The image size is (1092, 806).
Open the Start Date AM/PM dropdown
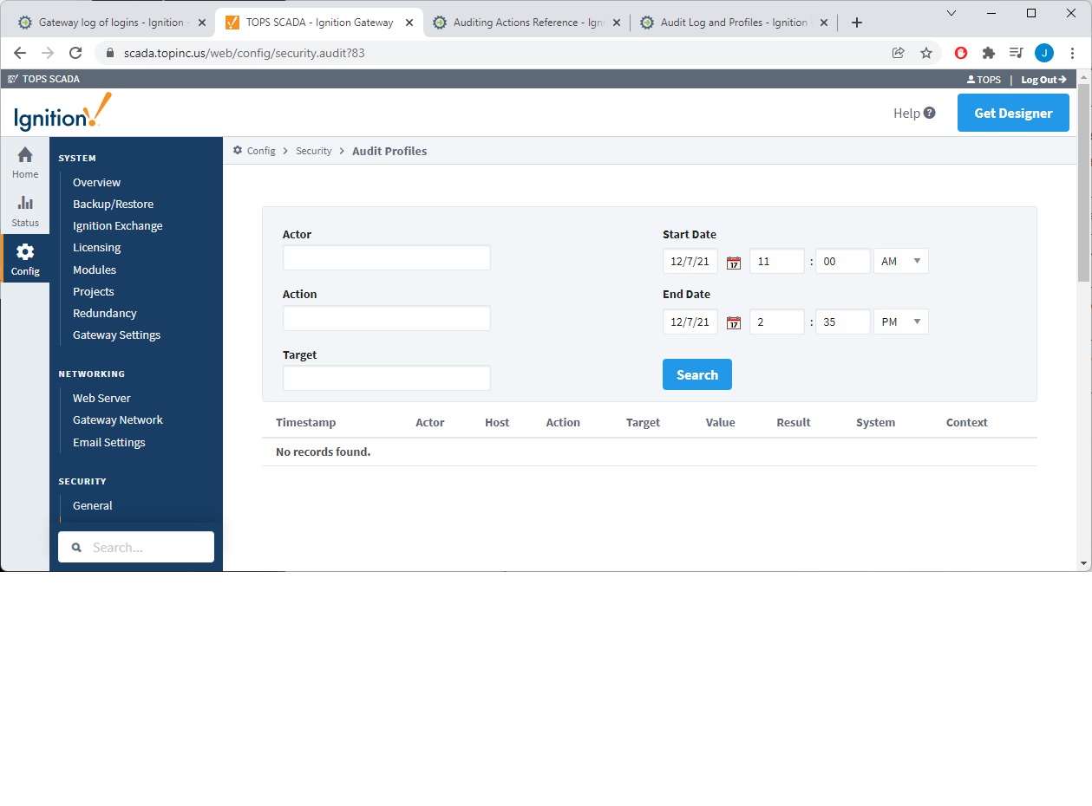(x=900, y=261)
